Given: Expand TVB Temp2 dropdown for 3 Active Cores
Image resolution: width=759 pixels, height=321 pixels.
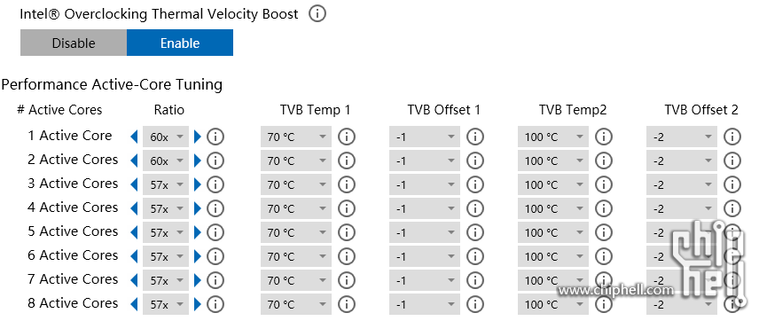Looking at the screenshot, I should [553, 184].
